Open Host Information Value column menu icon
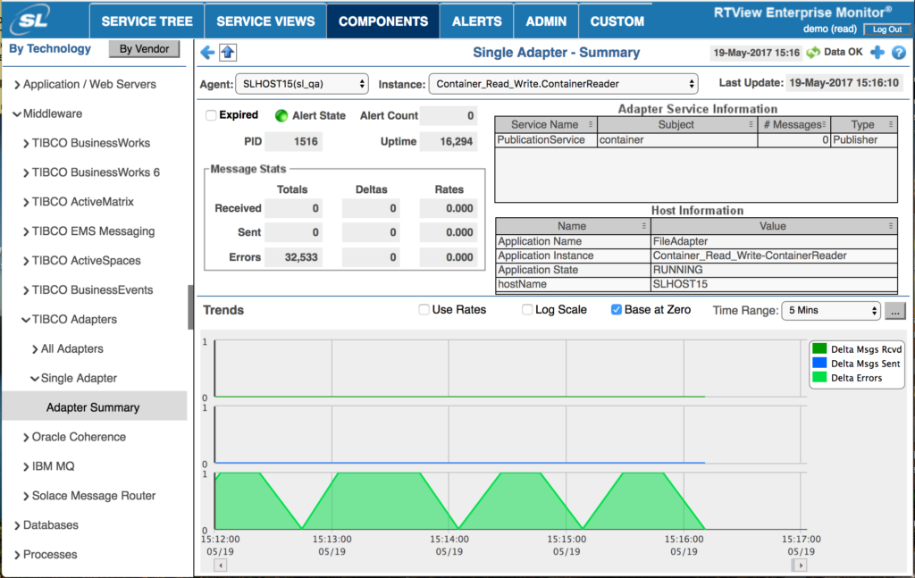This screenshot has width=915, height=578. point(891,226)
